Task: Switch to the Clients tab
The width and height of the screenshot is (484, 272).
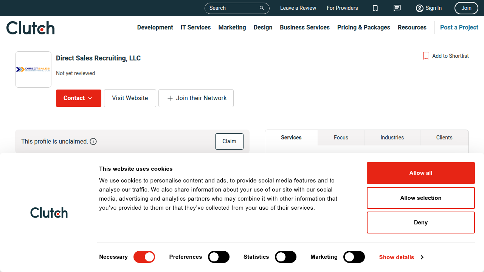Action: [x=444, y=138]
